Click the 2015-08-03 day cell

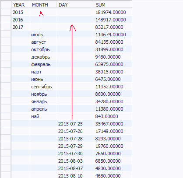[x=75, y=161]
